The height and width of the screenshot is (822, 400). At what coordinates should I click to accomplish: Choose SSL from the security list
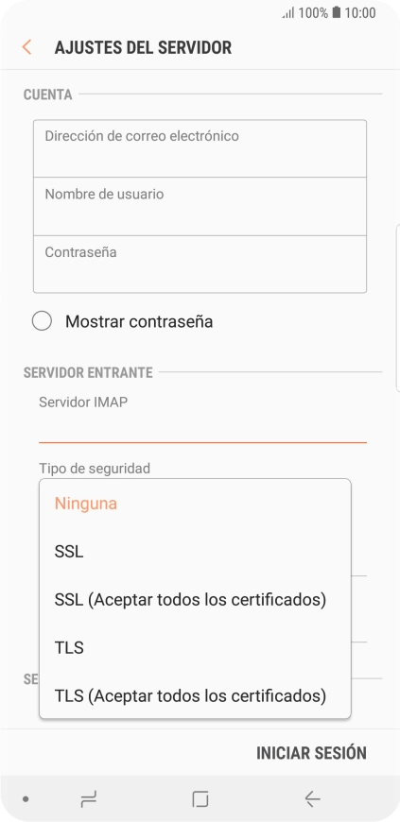195,552
